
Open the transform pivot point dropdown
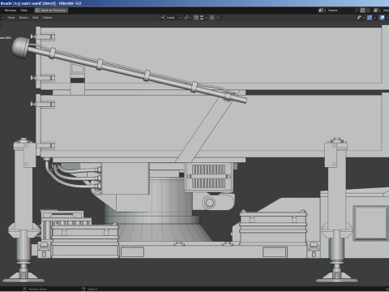(187, 18)
